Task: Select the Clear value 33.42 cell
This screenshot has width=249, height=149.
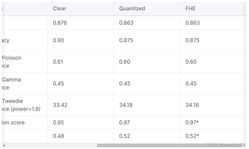Action: (80, 105)
